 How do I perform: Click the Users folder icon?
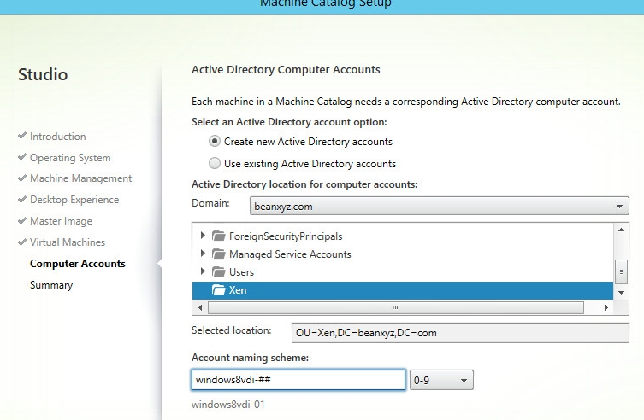[x=218, y=271]
